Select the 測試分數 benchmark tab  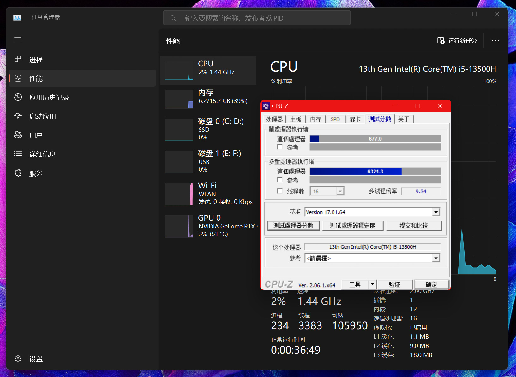pyautogui.click(x=380, y=119)
